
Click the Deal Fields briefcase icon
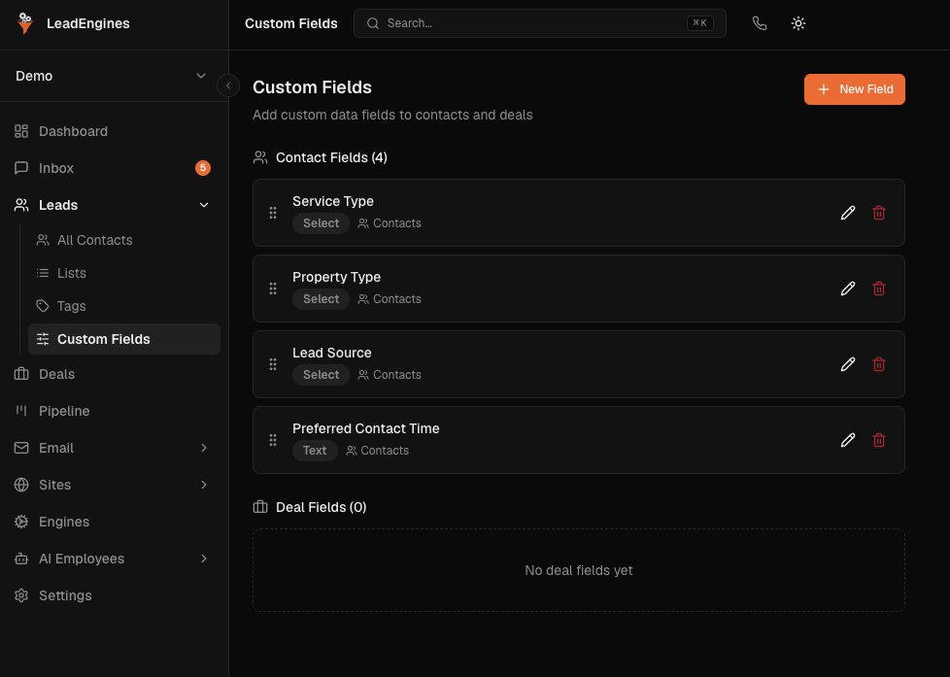pos(260,507)
